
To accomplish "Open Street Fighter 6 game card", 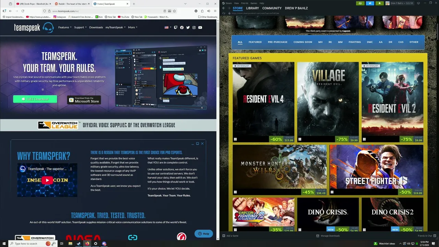I will [x=376, y=170].
